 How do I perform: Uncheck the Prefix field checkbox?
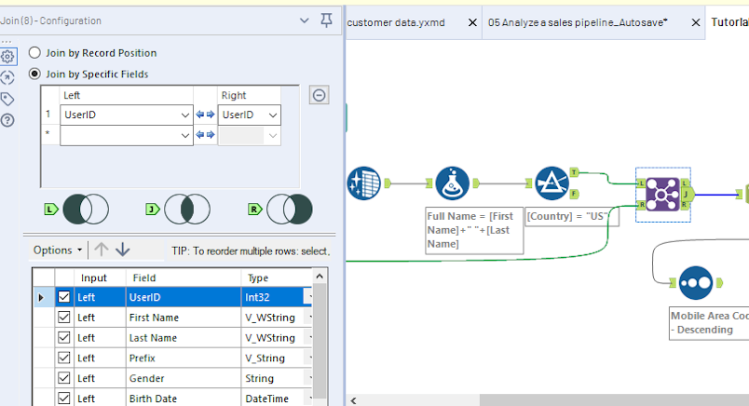click(x=64, y=358)
